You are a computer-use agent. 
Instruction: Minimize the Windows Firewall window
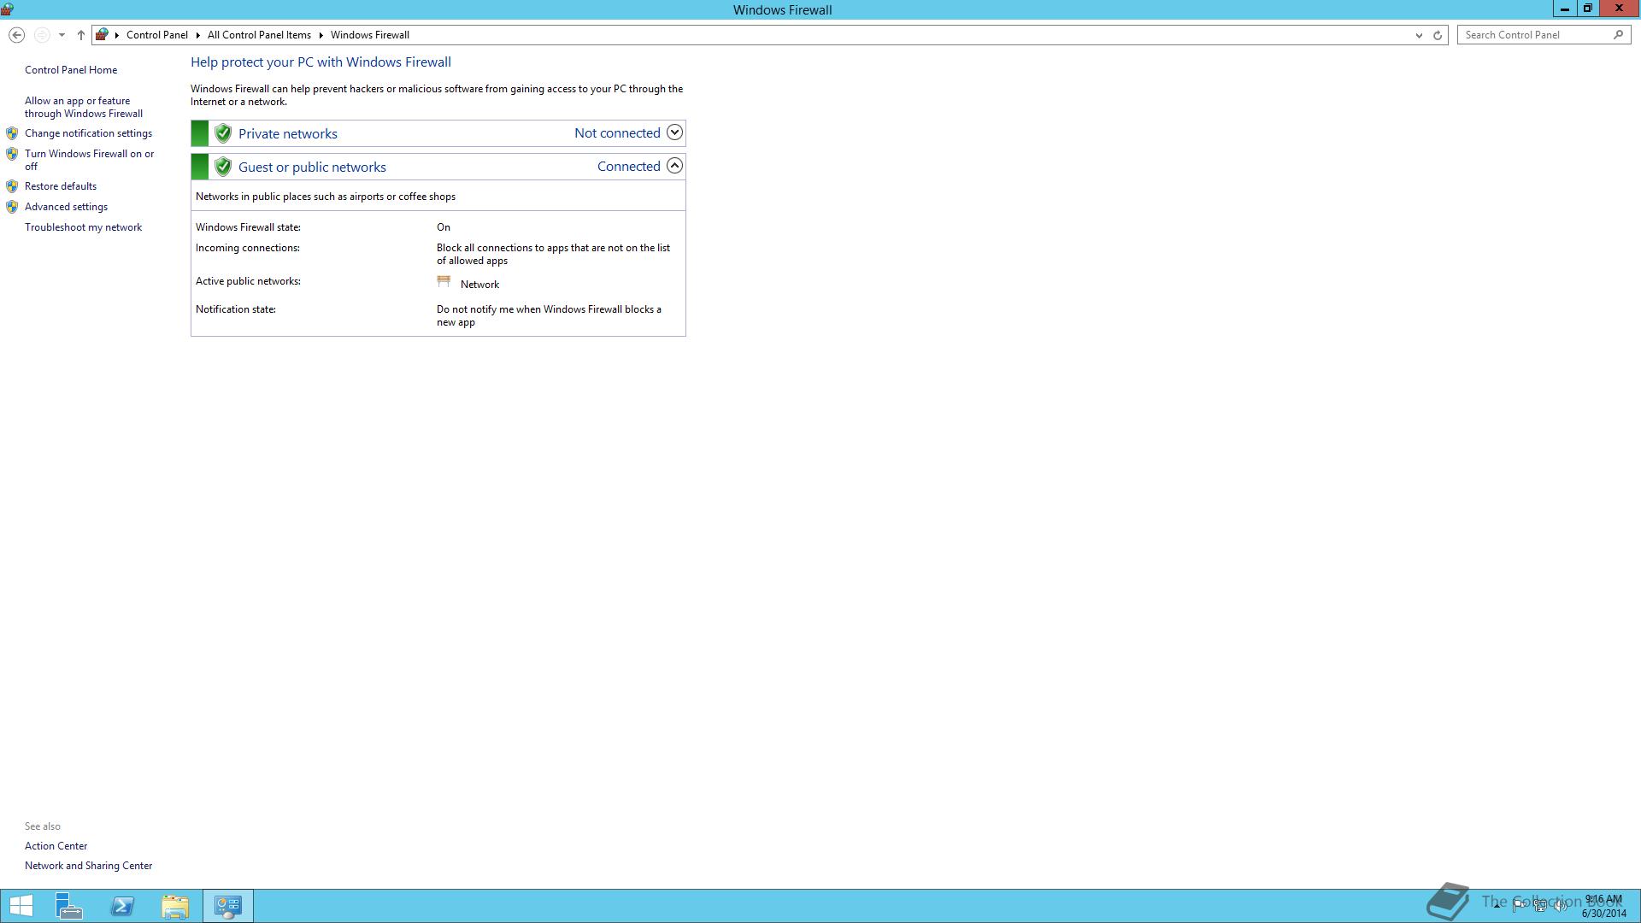click(1564, 9)
